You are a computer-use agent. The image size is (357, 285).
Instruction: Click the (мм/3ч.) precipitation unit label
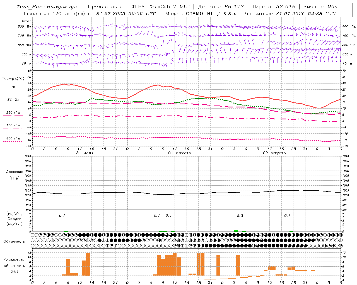(14, 213)
